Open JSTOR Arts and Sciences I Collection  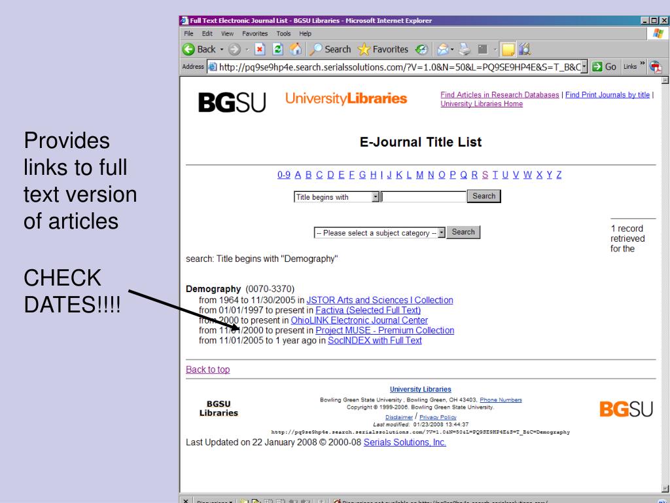point(380,300)
